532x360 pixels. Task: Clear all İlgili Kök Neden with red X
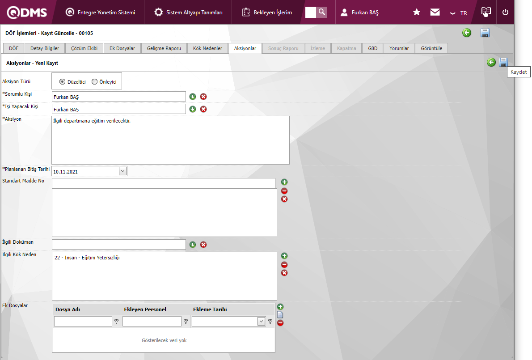tap(284, 273)
